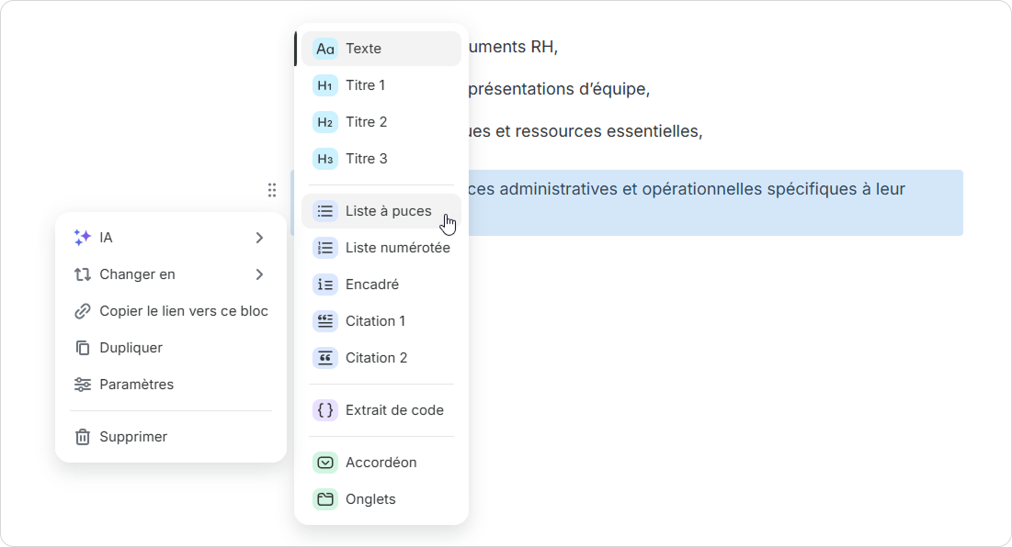
Task: Expand the IA submenu chevron
Action: (259, 238)
